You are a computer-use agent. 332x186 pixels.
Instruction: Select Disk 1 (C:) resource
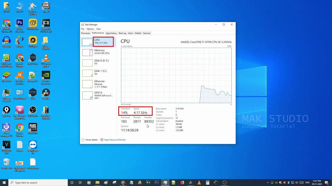(x=98, y=73)
